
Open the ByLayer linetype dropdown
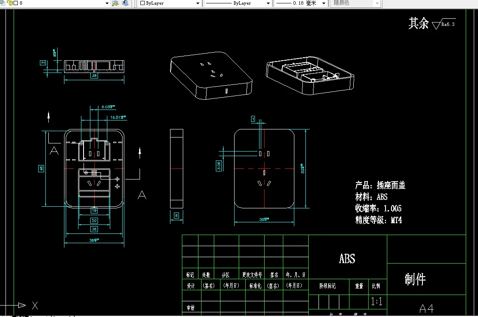pyautogui.click(x=268, y=3)
